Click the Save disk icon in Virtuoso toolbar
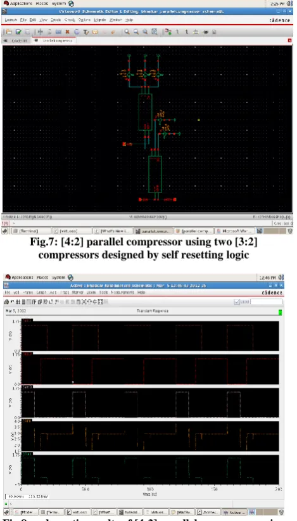 [28, 32]
